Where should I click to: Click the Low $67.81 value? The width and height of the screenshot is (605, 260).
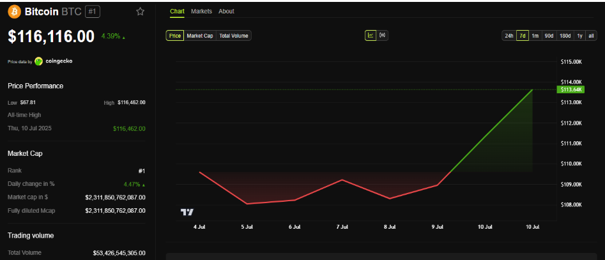click(x=29, y=103)
